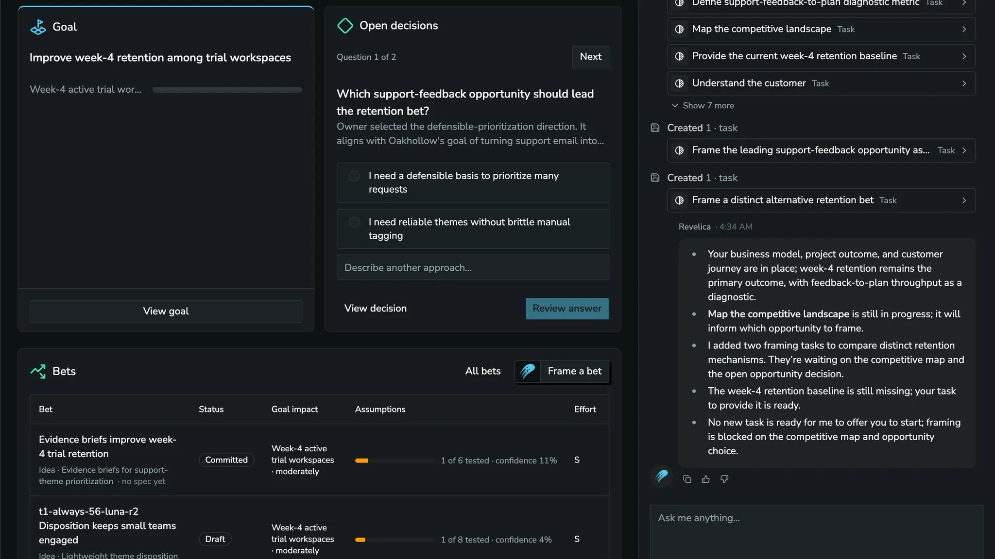Viewport: 995px width, 559px height.
Task: Open Frame the leading support-feedback opportunity chevron
Action: click(964, 150)
